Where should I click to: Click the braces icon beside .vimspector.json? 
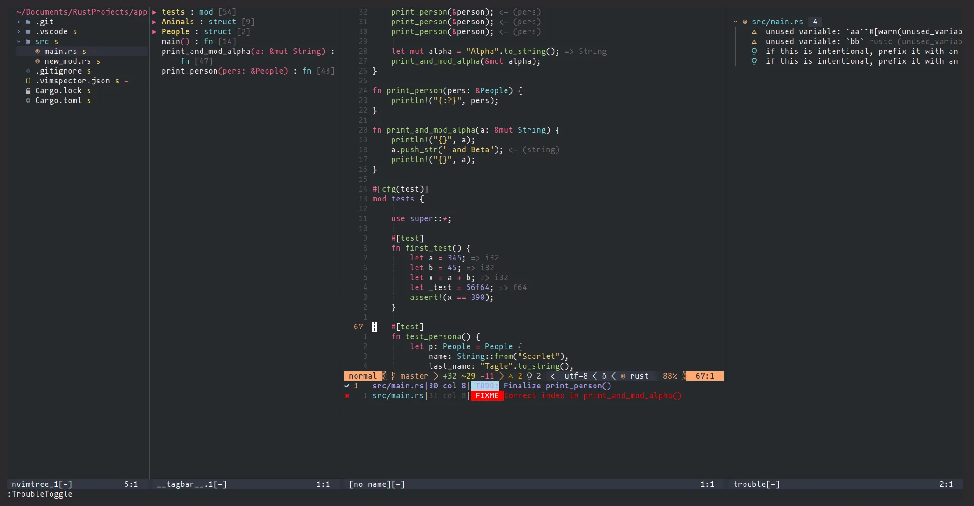tap(28, 81)
